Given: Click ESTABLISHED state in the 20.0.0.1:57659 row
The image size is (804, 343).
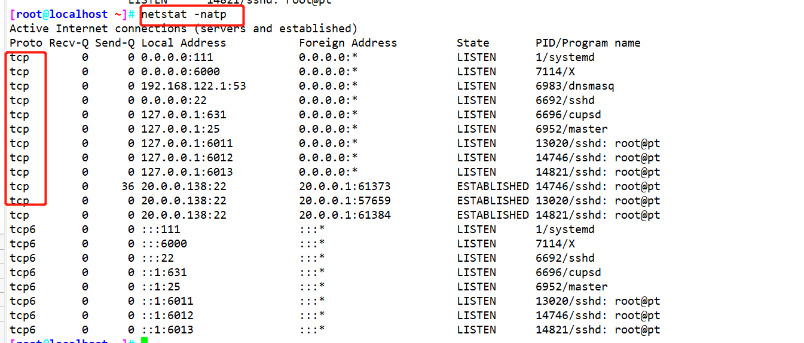Looking at the screenshot, I should (493, 201).
